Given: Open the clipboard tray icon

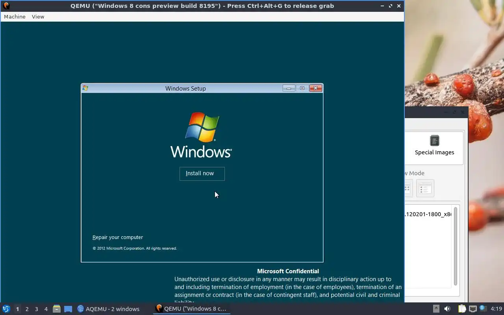Looking at the screenshot, I should (x=462, y=309).
